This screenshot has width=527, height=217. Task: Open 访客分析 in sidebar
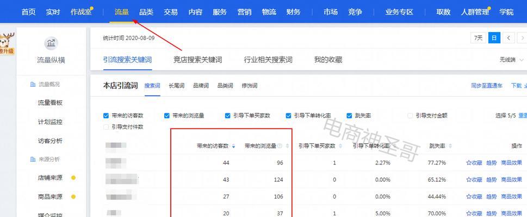[x=51, y=141]
